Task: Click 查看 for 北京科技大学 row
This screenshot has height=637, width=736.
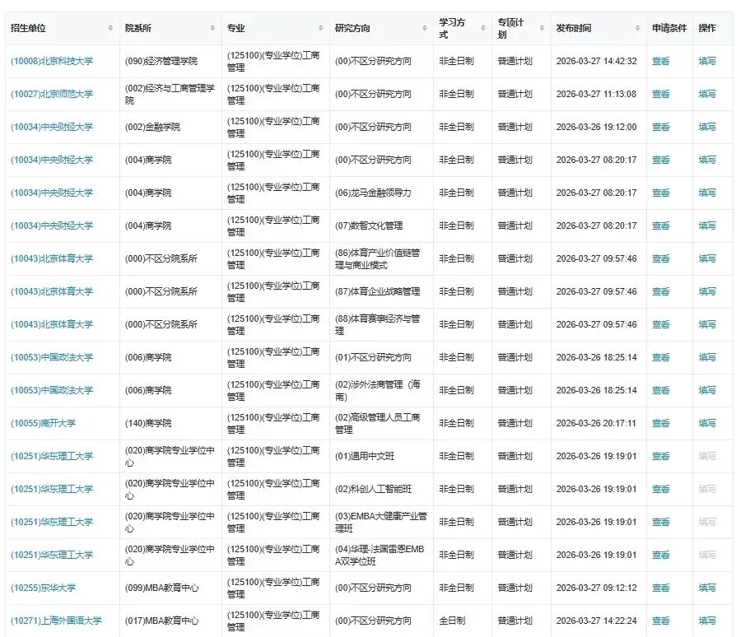Action: (660, 61)
